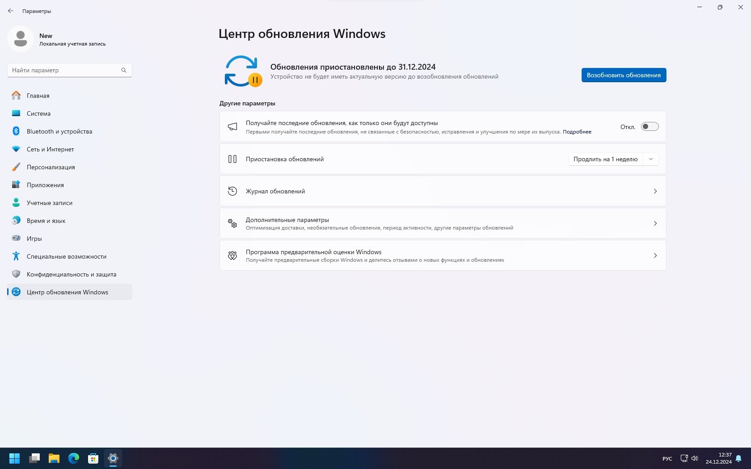
Task: Open Время и язык settings section
Action: click(x=70, y=221)
